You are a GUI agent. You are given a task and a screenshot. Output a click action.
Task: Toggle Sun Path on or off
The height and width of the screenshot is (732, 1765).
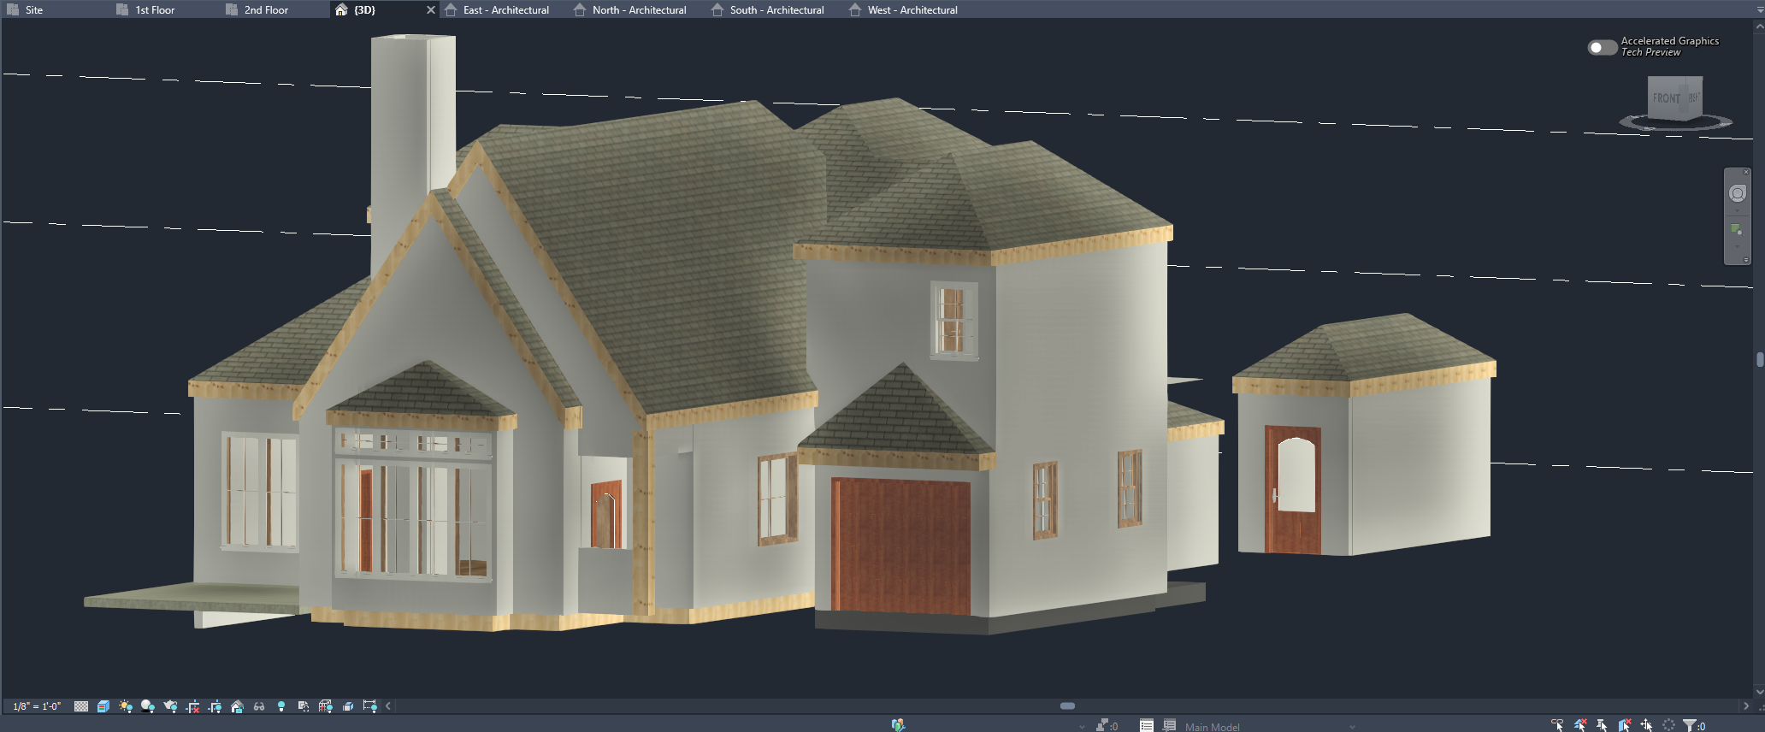pos(126,706)
